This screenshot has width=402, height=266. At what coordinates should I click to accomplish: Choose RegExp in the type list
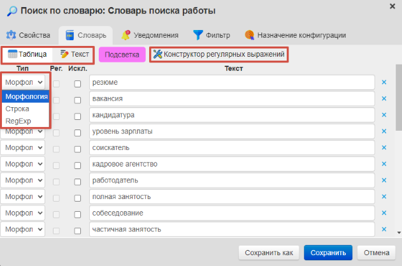25,121
